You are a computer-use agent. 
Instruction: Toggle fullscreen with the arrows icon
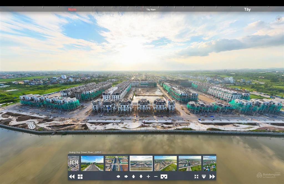[x=196, y=177]
